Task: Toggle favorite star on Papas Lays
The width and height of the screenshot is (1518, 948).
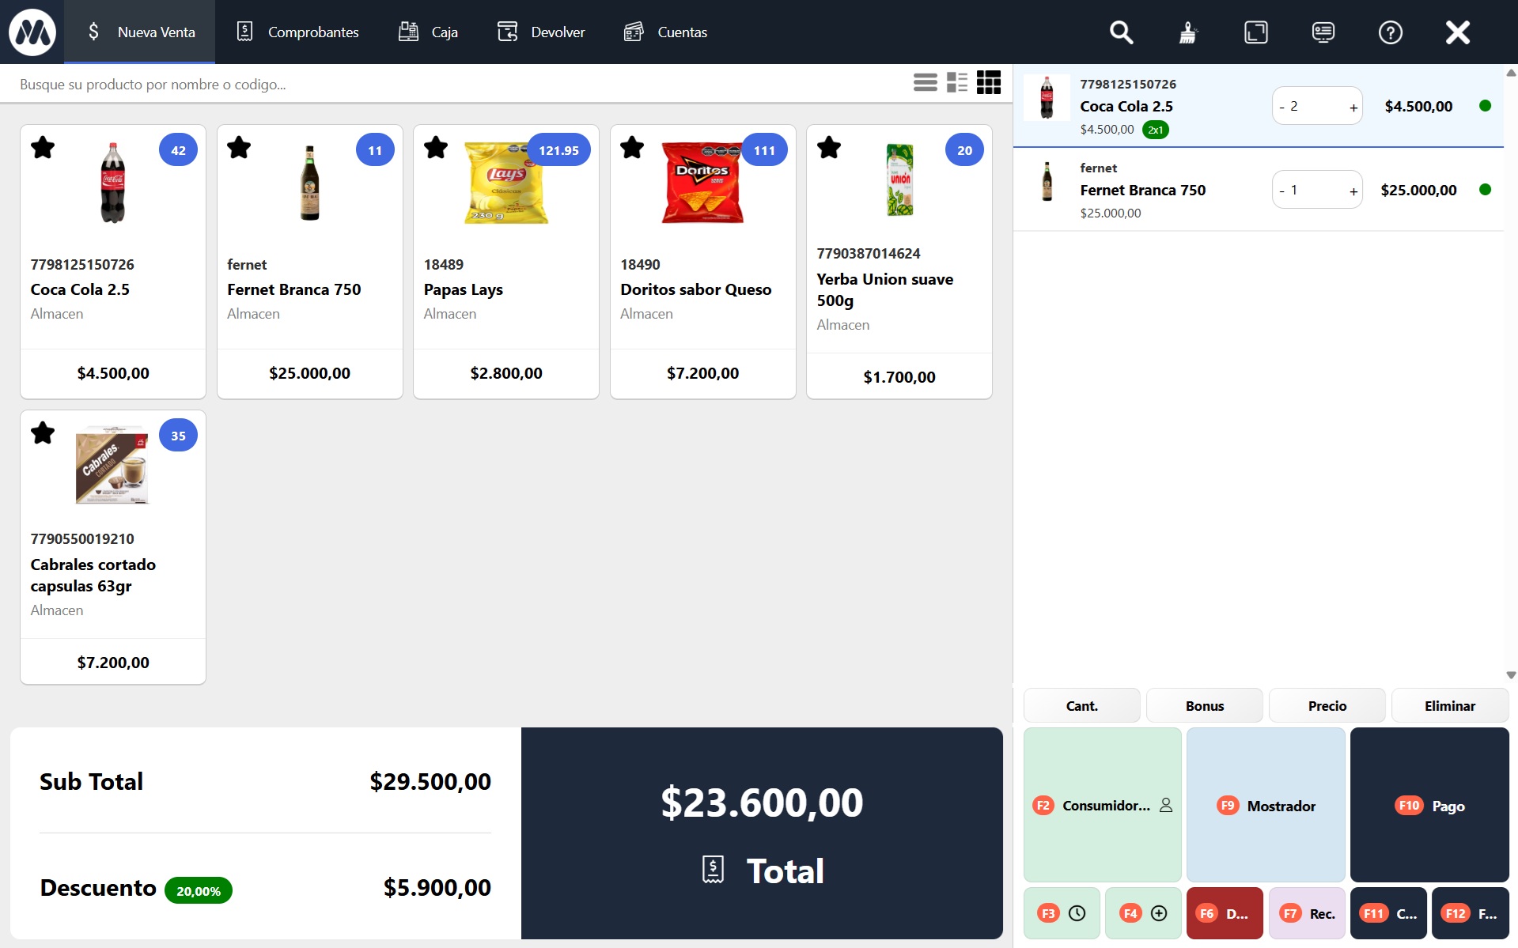Action: [436, 147]
